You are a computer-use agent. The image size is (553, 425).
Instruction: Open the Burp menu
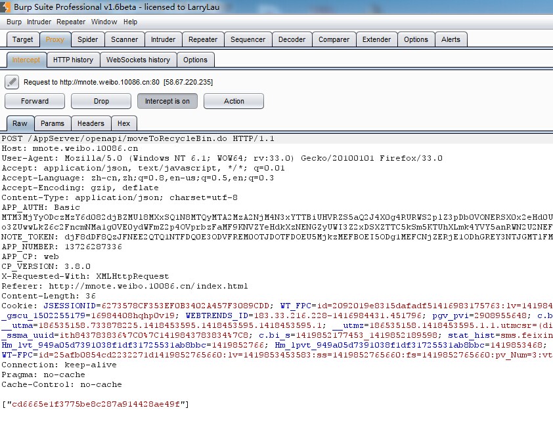[x=14, y=22]
